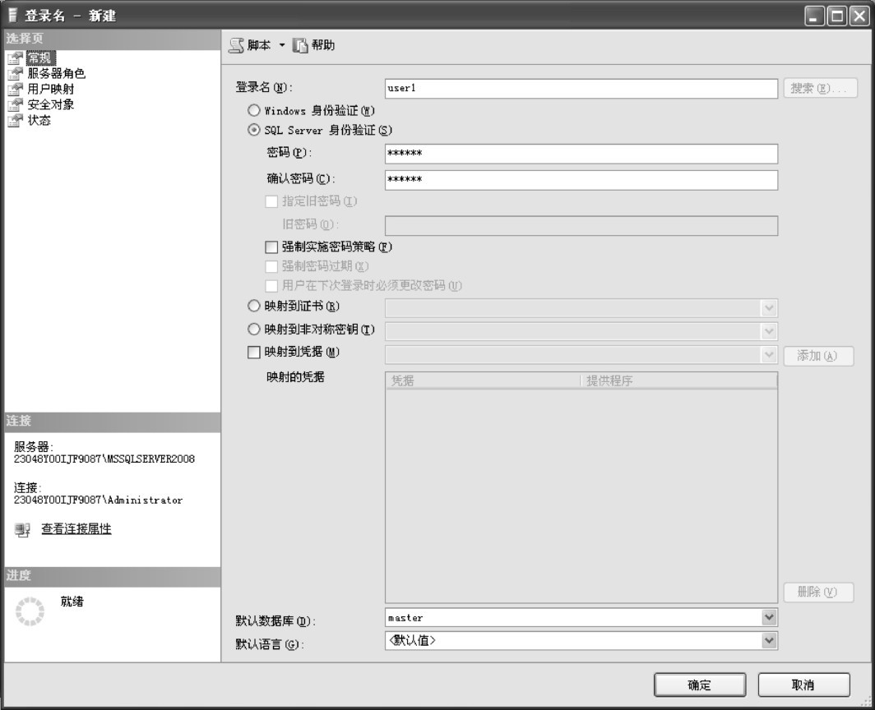Select 映射到非对称密钥 radio button
This screenshot has height=710, width=875.
(254, 329)
